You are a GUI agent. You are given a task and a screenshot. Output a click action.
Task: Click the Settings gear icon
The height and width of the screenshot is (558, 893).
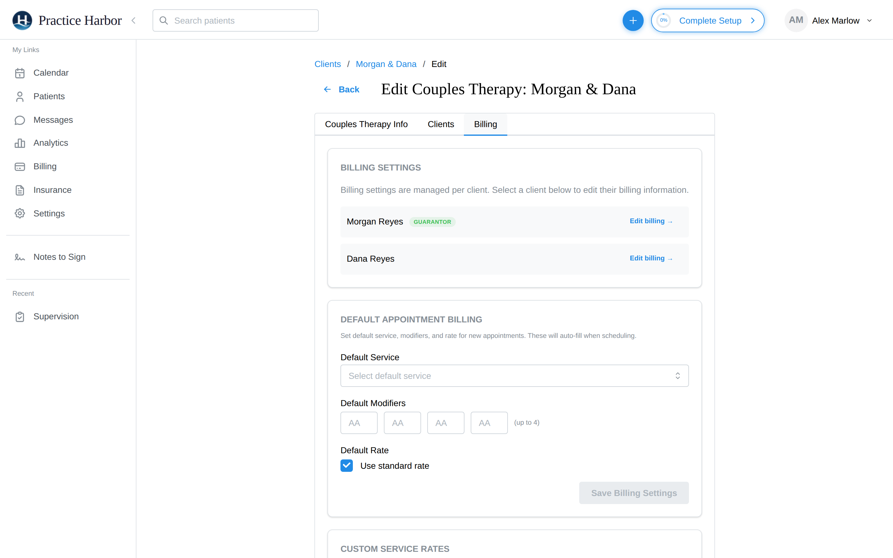[20, 214]
